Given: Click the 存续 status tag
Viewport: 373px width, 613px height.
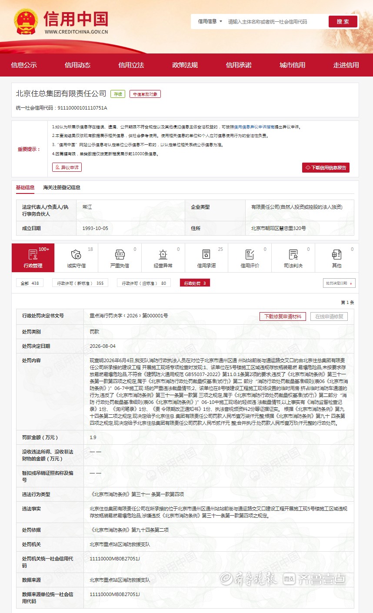Looking at the screenshot, I should tap(118, 94).
